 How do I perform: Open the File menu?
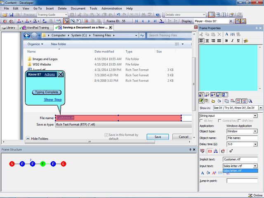coord(7,8)
